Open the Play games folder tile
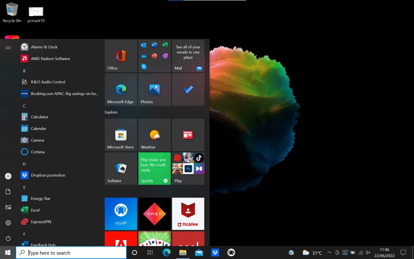The width and height of the screenshot is (414, 259). (188, 169)
